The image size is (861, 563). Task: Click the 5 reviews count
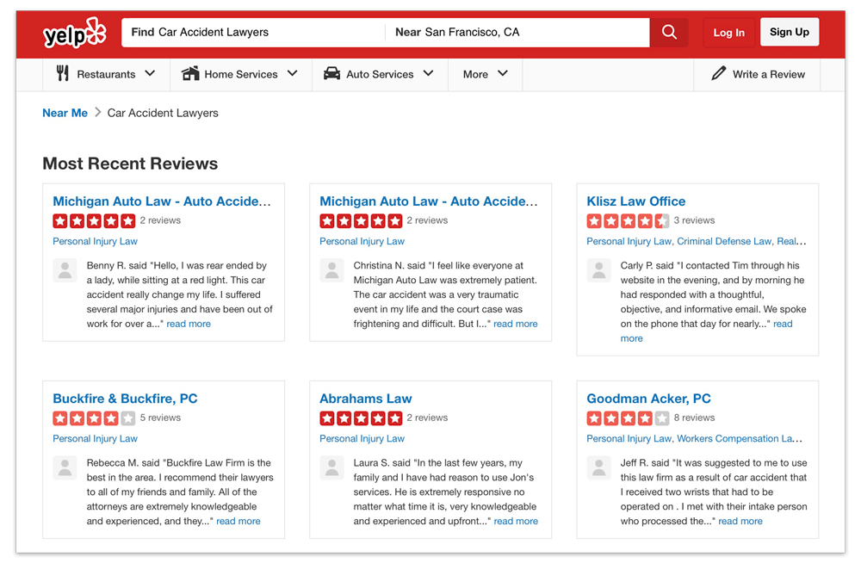(160, 418)
